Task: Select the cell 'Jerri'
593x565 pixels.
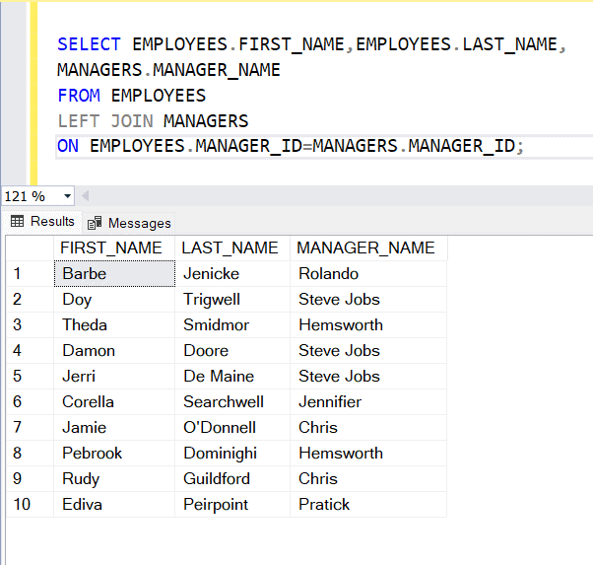Action: pyautogui.click(x=114, y=377)
